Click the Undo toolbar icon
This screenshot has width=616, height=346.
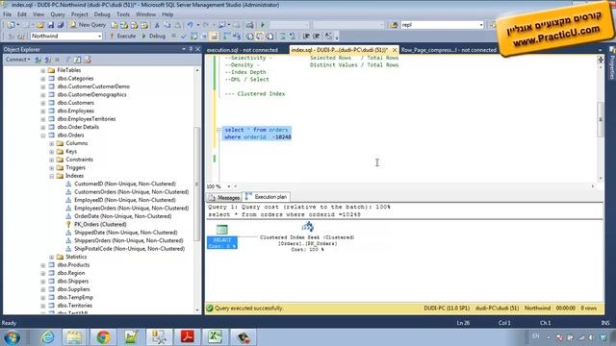point(190,25)
